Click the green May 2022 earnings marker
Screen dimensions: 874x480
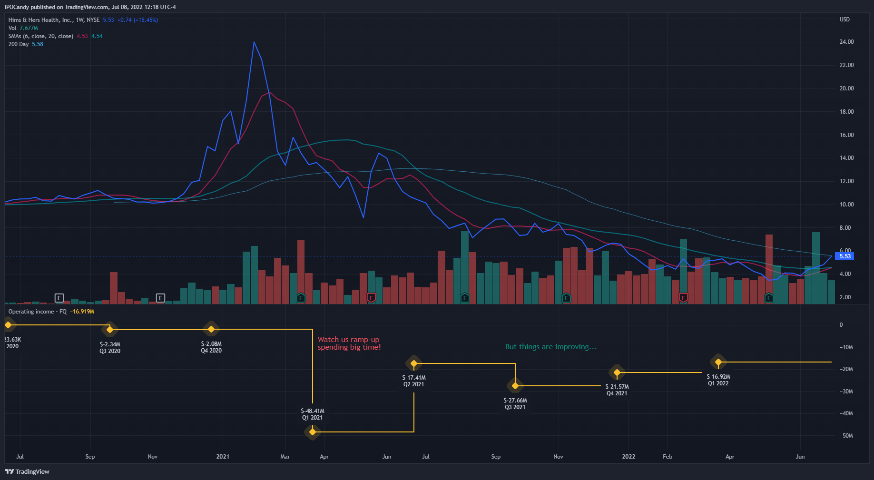(769, 298)
